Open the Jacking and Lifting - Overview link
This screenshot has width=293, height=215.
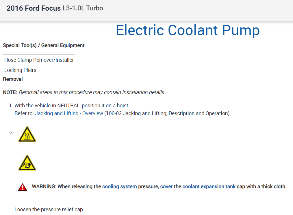[x=69, y=113]
